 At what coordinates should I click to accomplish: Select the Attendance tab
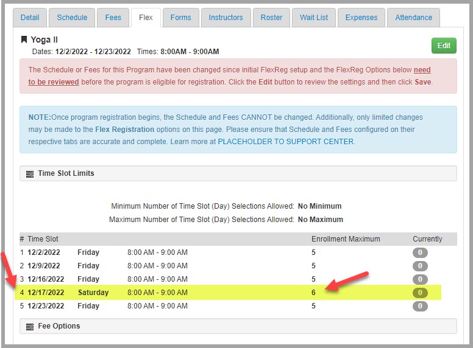[x=413, y=18]
